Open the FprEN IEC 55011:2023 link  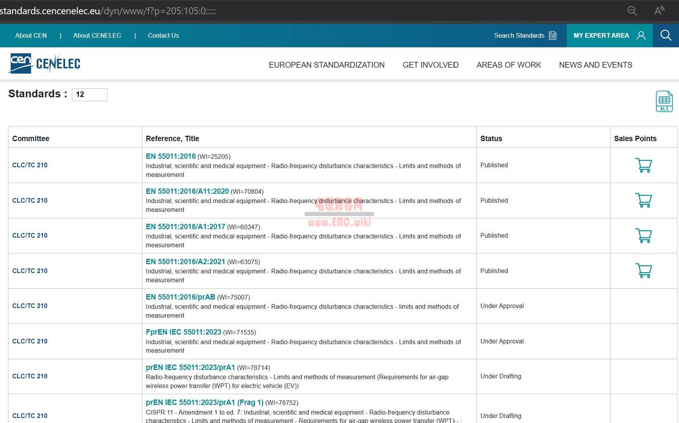click(x=184, y=332)
